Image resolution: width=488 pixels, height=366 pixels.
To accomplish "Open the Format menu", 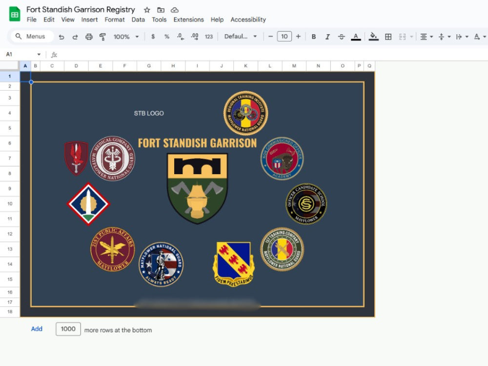I will pyautogui.click(x=115, y=20).
